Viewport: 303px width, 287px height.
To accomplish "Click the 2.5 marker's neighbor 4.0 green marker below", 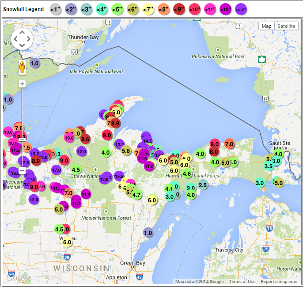I will [191, 195].
